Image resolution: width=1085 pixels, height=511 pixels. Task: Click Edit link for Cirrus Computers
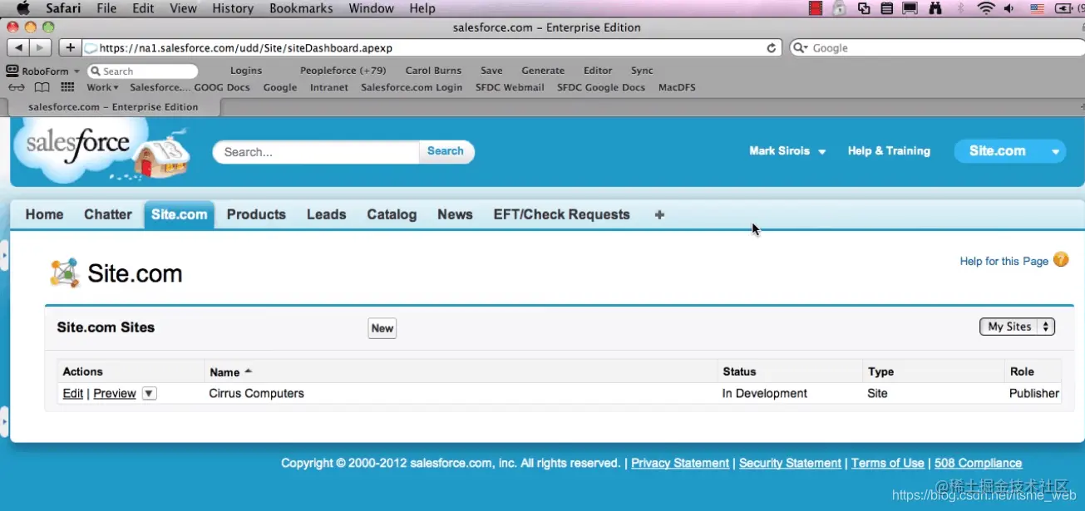(x=73, y=394)
